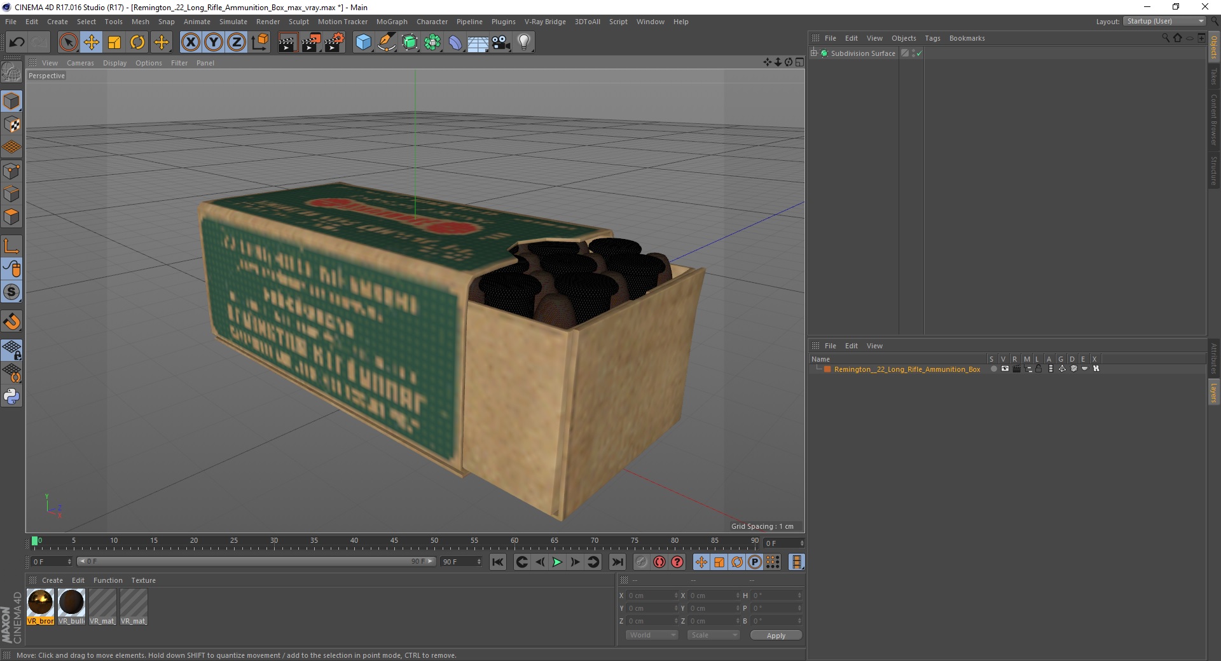
Task: Click end frame field 90 F
Action: pos(461,561)
